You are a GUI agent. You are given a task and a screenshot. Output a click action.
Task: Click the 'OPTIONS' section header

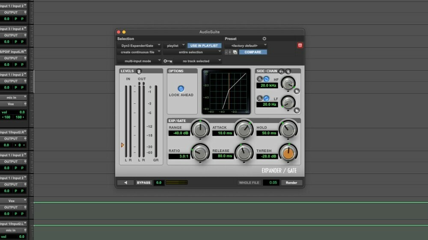pyautogui.click(x=176, y=71)
